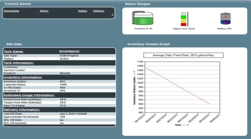The height and width of the screenshot is (139, 251).
Task: Click the Tank Name heading link
Action: point(14,51)
